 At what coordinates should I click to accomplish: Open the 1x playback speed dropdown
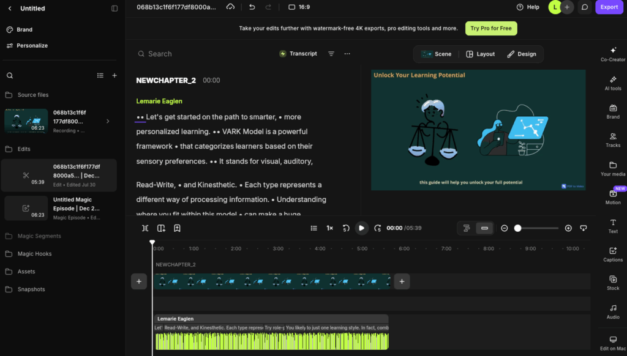tap(329, 228)
